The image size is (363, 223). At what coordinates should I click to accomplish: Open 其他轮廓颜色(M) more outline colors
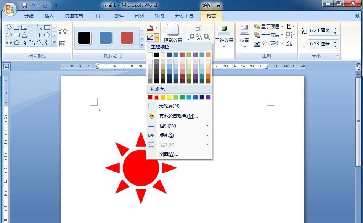click(179, 116)
